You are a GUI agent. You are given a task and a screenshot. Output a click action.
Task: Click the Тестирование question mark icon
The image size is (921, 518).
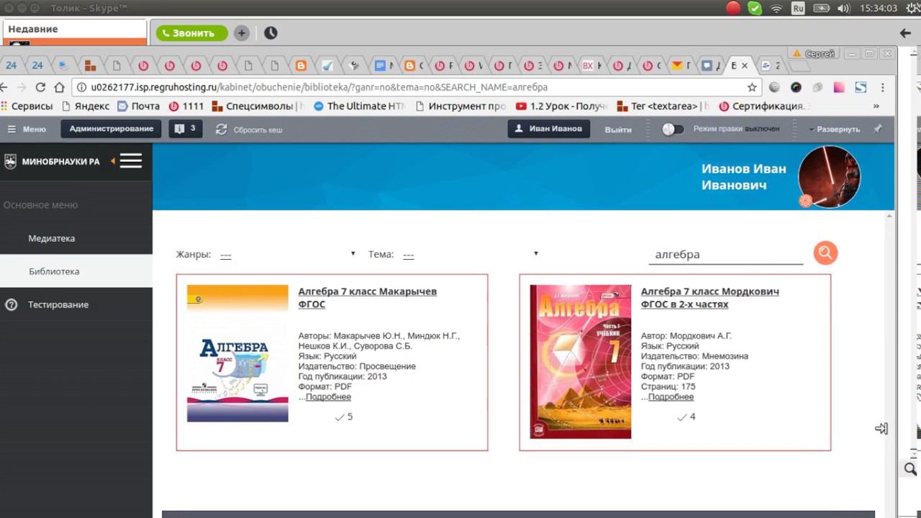click(11, 304)
